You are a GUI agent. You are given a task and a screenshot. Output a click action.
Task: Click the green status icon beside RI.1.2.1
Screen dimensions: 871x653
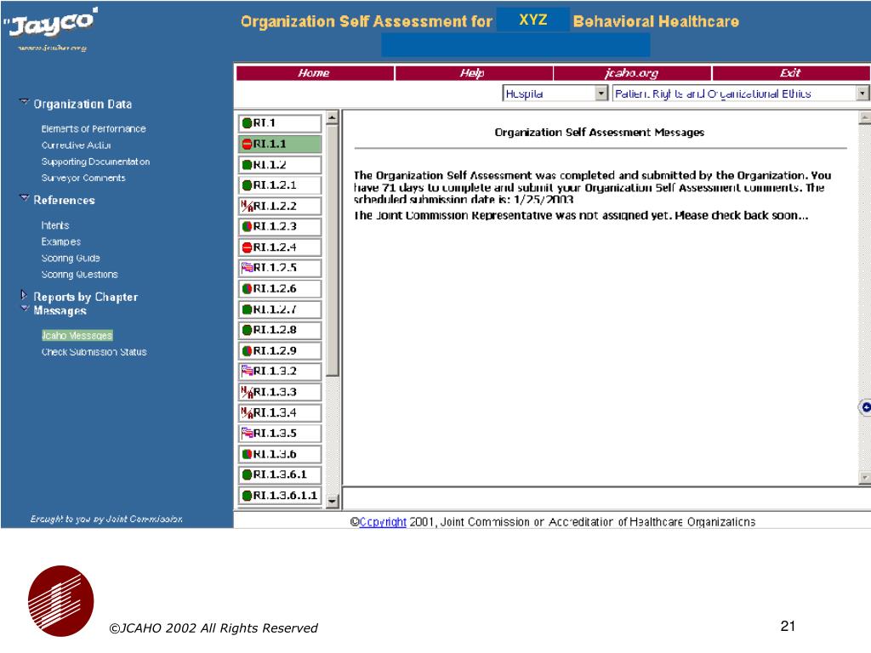(x=248, y=185)
